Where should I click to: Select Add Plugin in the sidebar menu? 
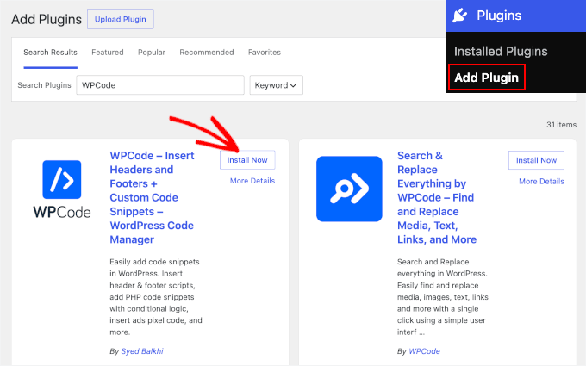click(x=487, y=78)
